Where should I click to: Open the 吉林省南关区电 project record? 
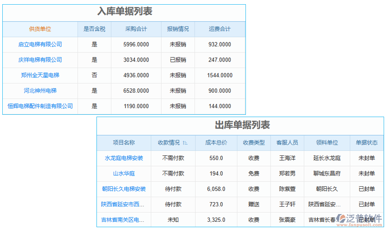[124, 219]
